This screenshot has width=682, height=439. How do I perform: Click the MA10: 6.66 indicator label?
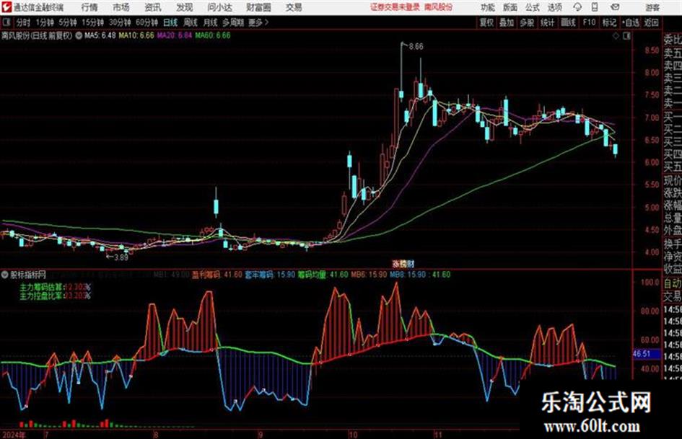(x=136, y=35)
